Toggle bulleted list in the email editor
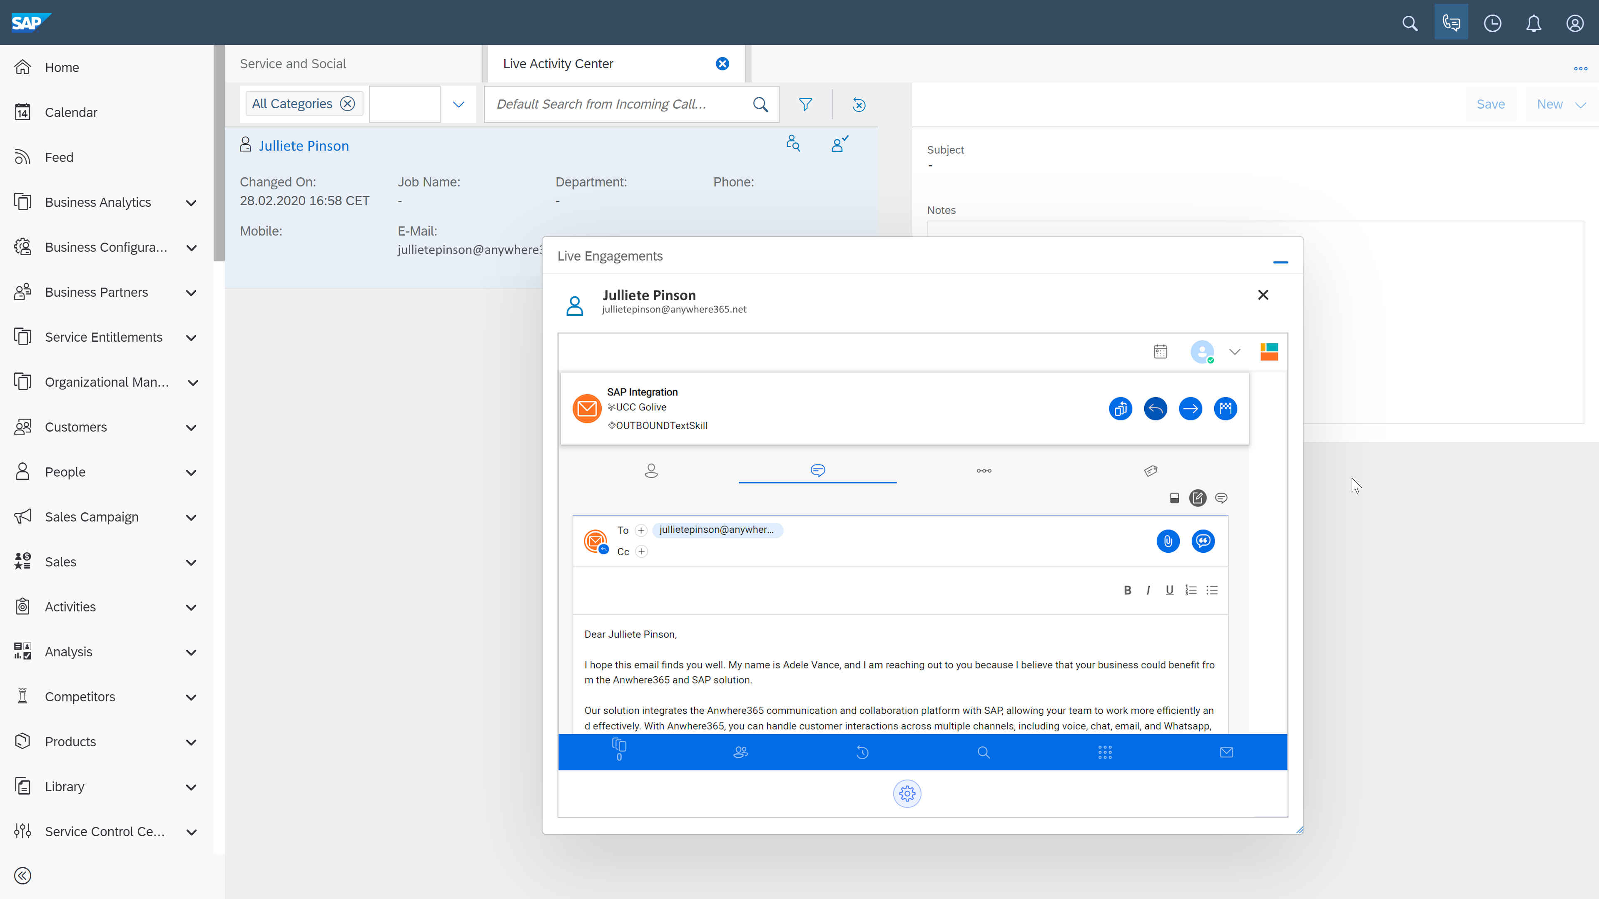 point(1212,590)
